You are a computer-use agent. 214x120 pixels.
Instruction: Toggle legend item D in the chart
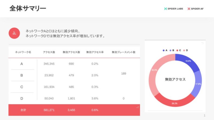[x=185, y=50]
